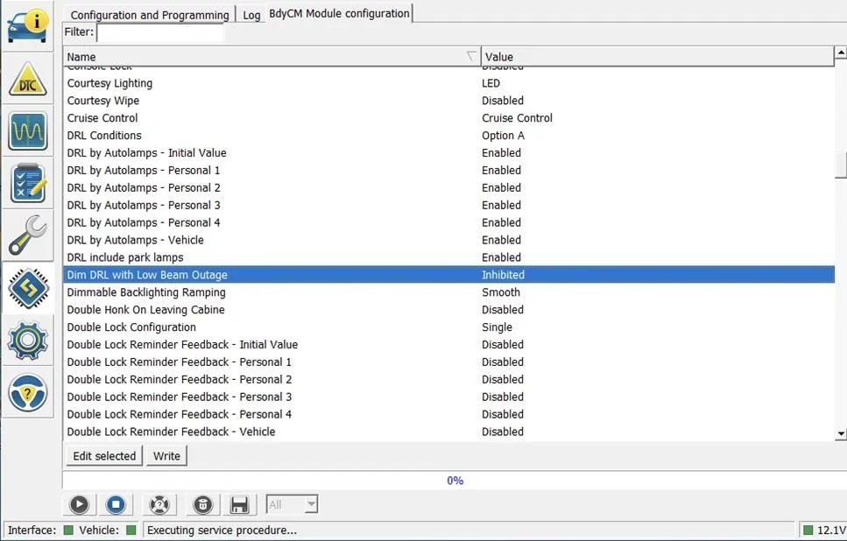Open vehicle information car icon
Screen dimensions: 847x541
click(x=28, y=26)
